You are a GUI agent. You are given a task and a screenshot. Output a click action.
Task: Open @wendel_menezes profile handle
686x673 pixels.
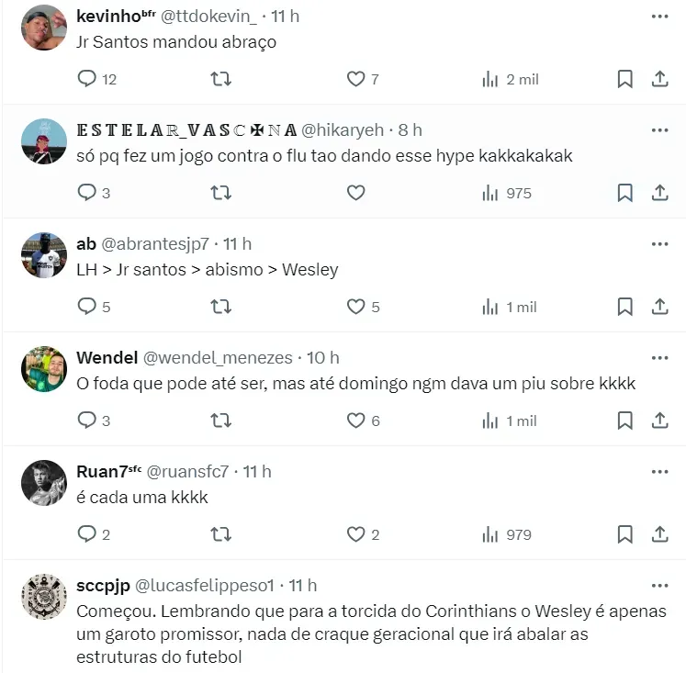(x=218, y=358)
